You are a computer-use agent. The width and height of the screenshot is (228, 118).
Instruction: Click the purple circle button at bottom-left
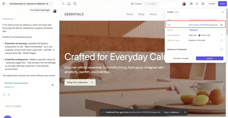tap(7, 117)
